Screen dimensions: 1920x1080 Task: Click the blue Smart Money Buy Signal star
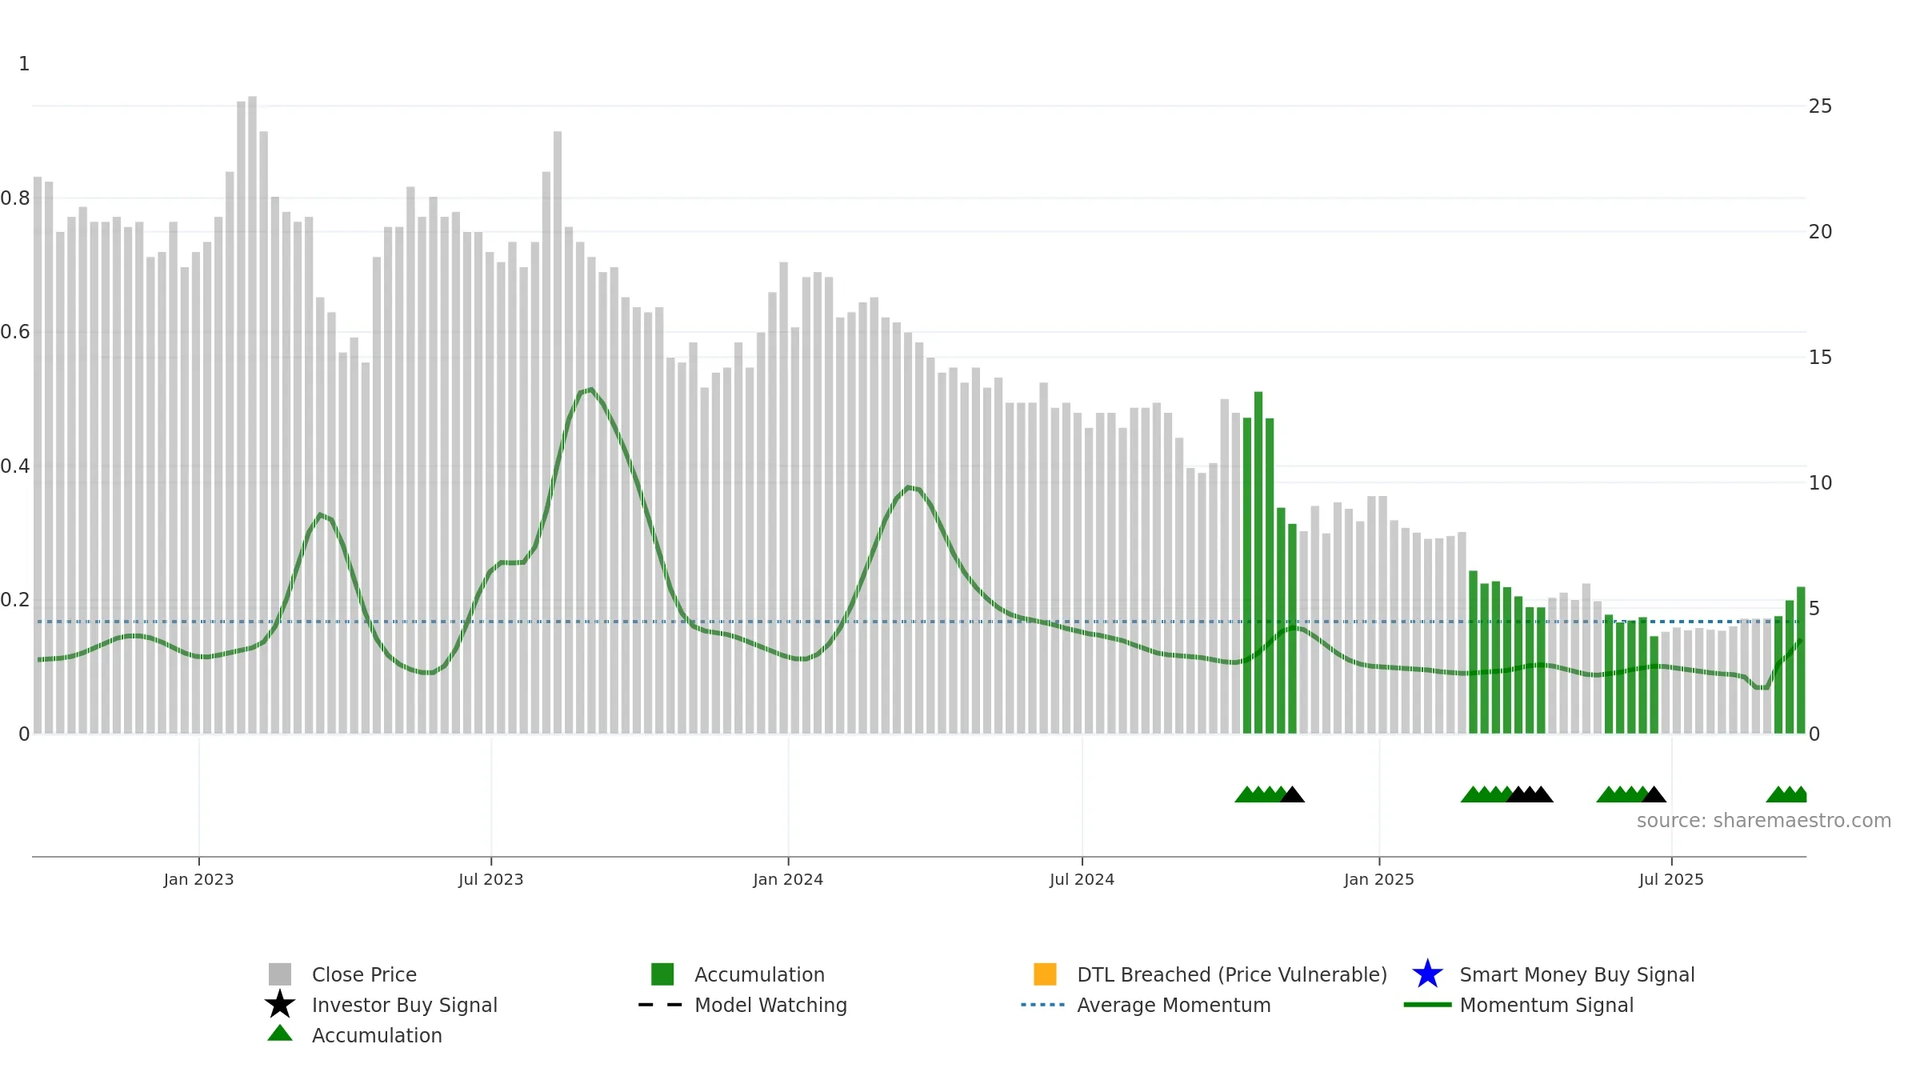click(1427, 974)
